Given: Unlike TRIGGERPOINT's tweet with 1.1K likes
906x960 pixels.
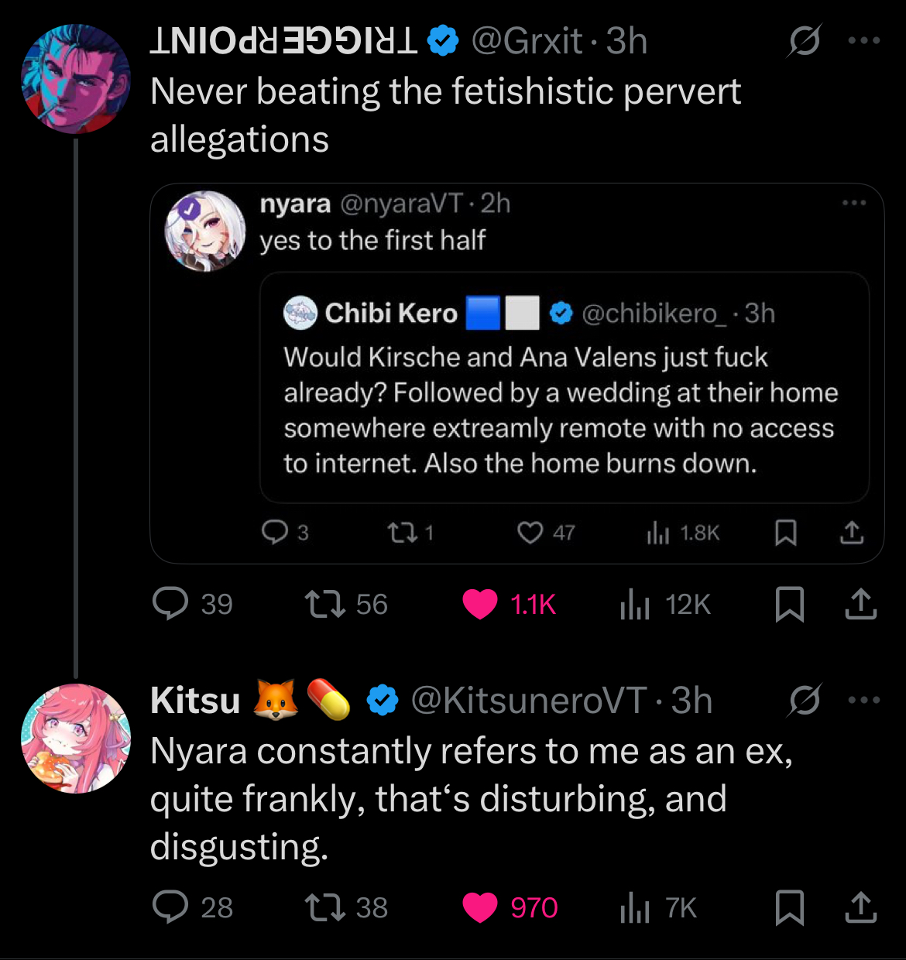Looking at the screenshot, I should pyautogui.click(x=480, y=604).
